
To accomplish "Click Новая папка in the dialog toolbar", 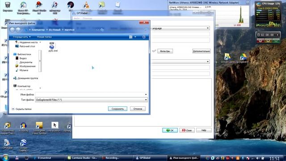I will tap(44, 37).
